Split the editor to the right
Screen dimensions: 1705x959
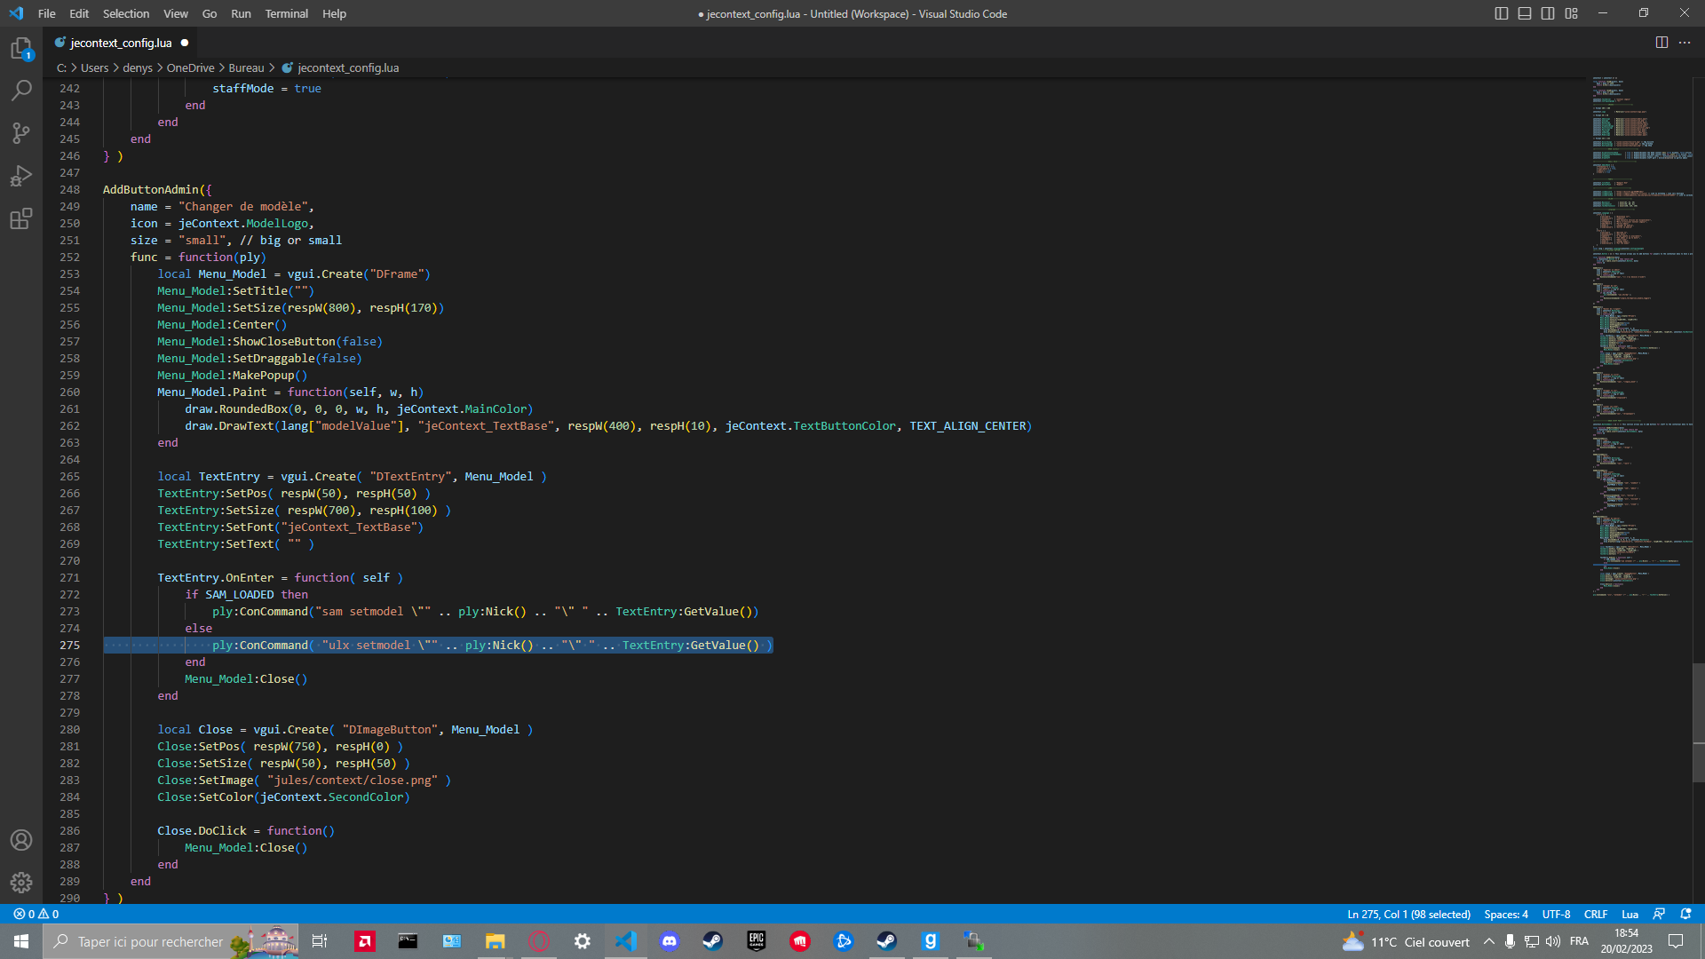[1661, 43]
